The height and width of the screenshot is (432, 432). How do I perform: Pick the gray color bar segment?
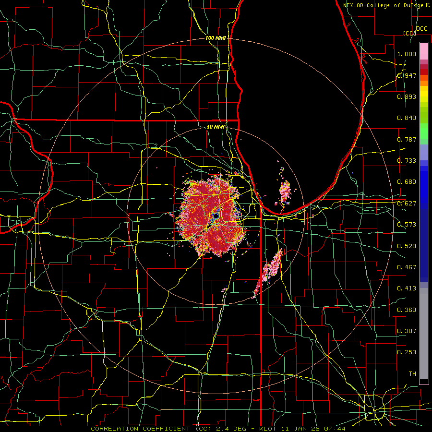pos(424,334)
